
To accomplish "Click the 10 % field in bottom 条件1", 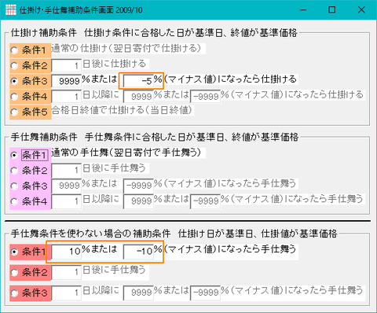I will click(67, 252).
